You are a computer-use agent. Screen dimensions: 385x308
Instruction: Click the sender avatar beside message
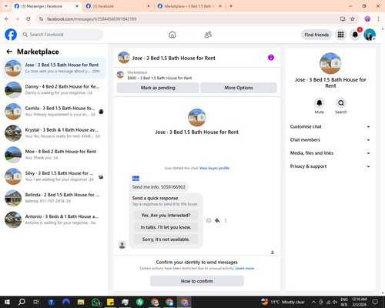coord(122,245)
